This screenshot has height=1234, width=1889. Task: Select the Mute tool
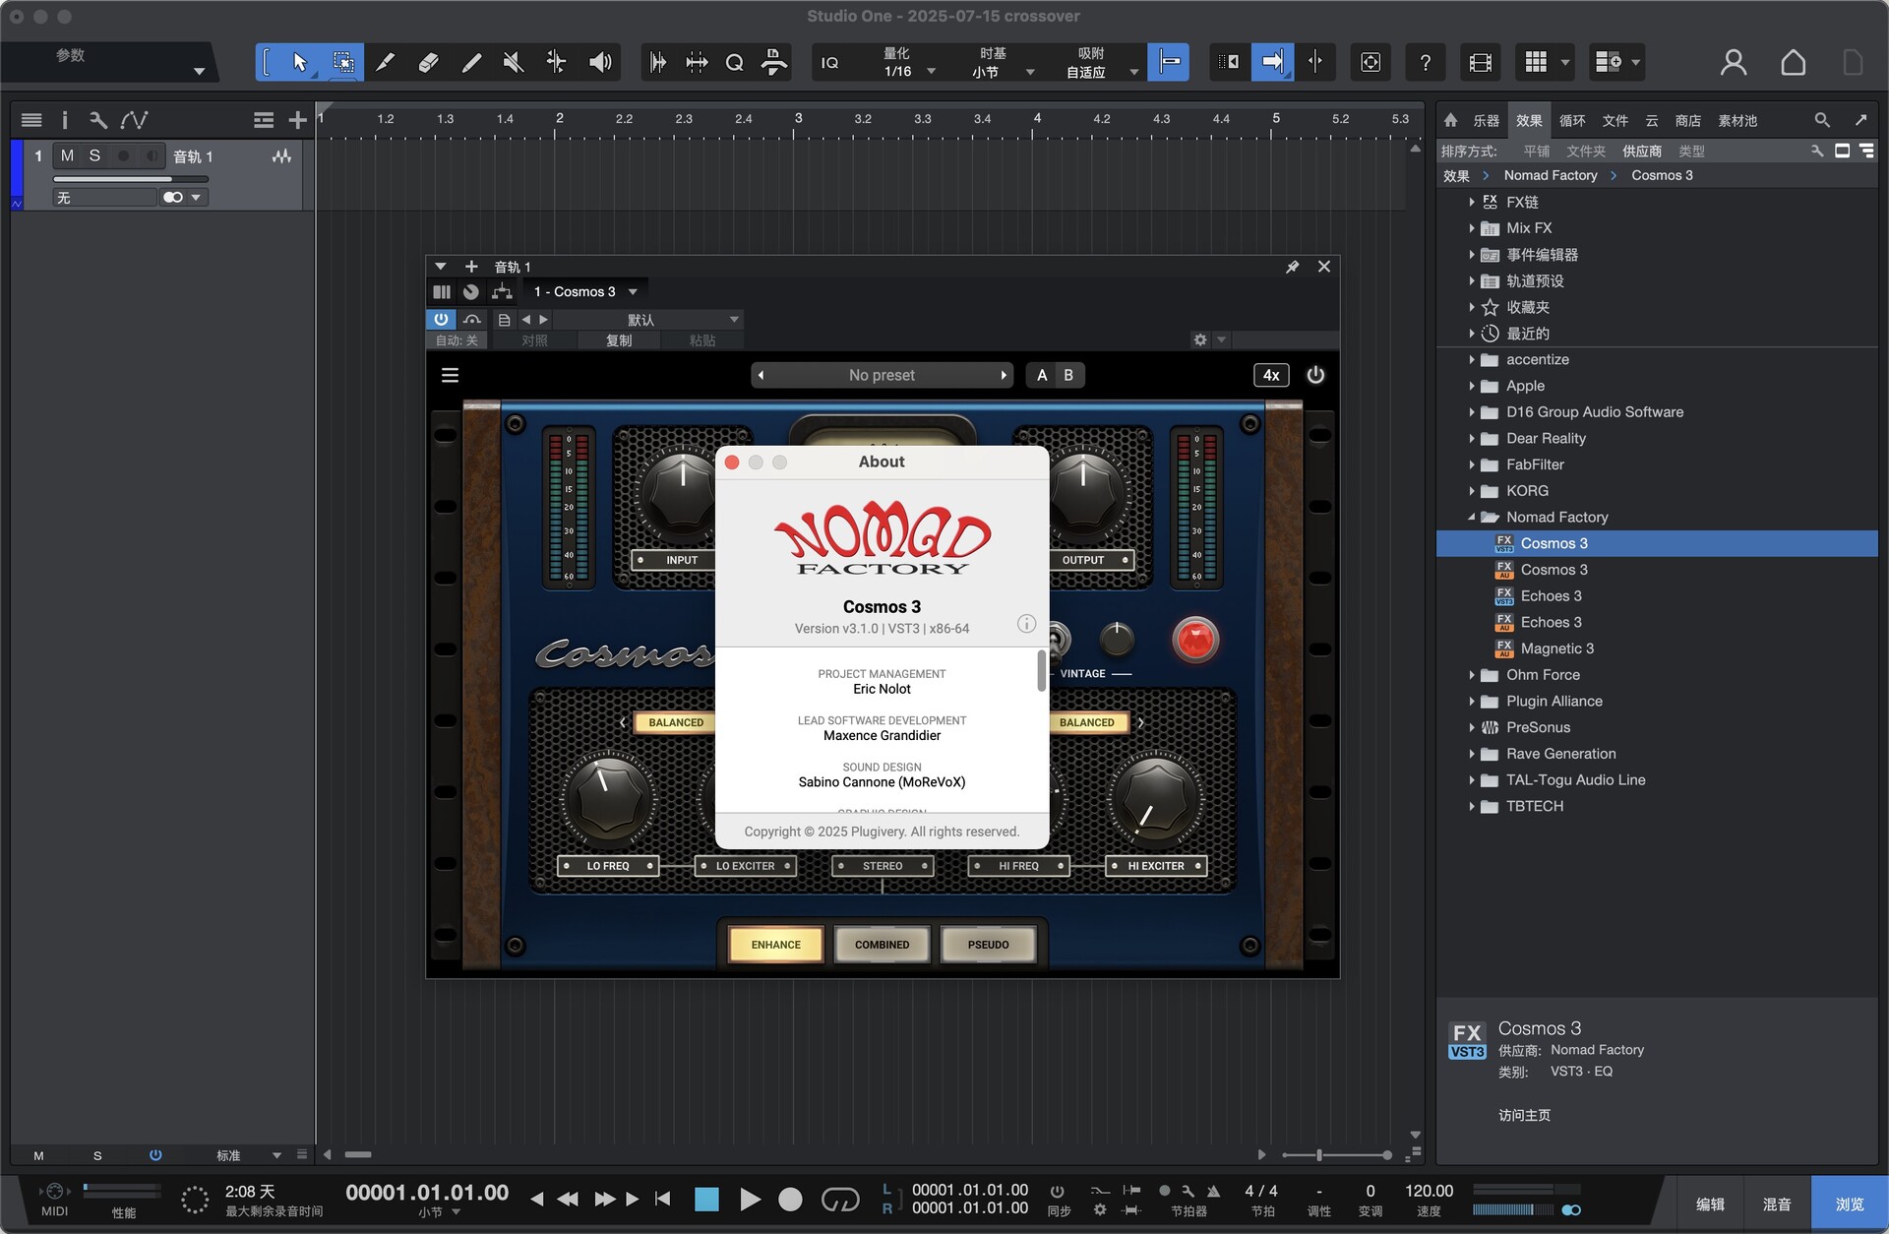coord(514,63)
